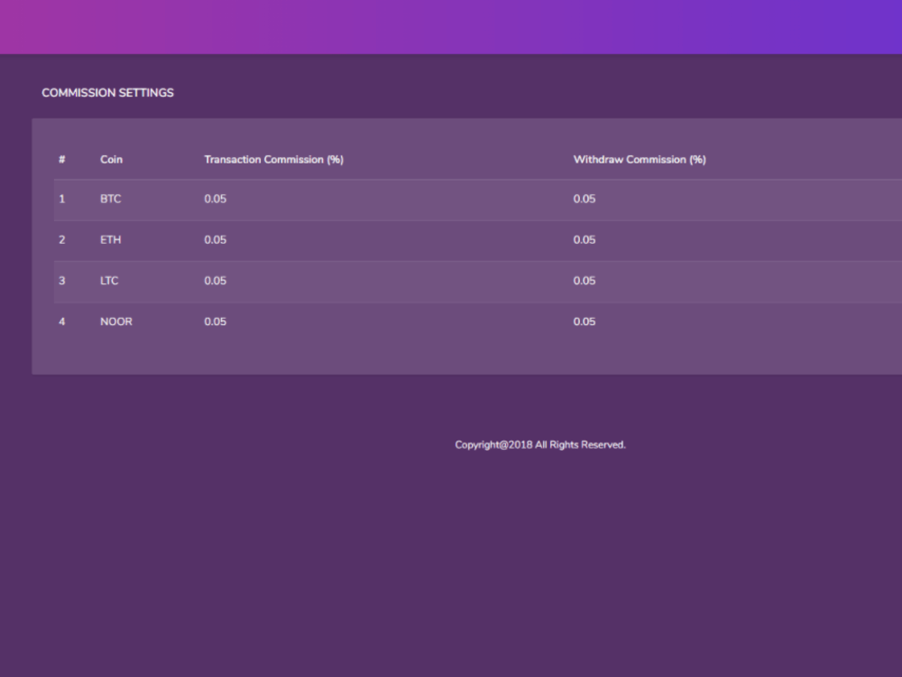Click the Withdraw Commission (%) column header
The width and height of the screenshot is (902, 677).
pyautogui.click(x=640, y=160)
